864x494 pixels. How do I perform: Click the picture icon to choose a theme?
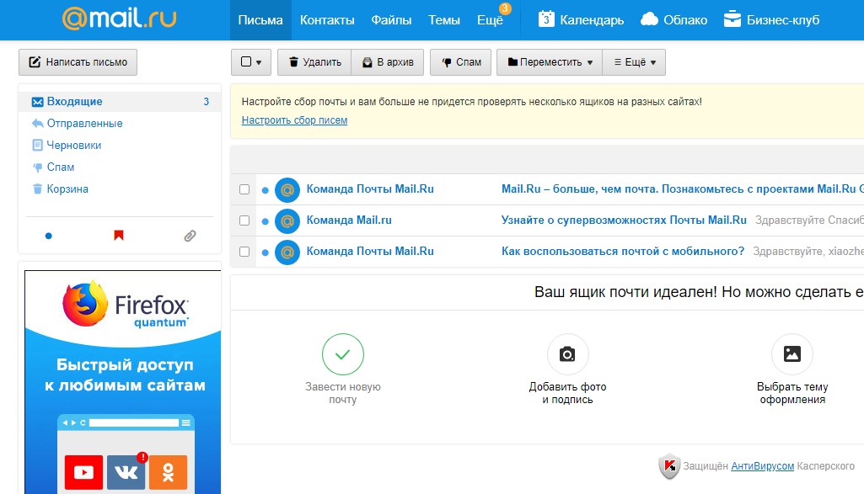pos(792,353)
